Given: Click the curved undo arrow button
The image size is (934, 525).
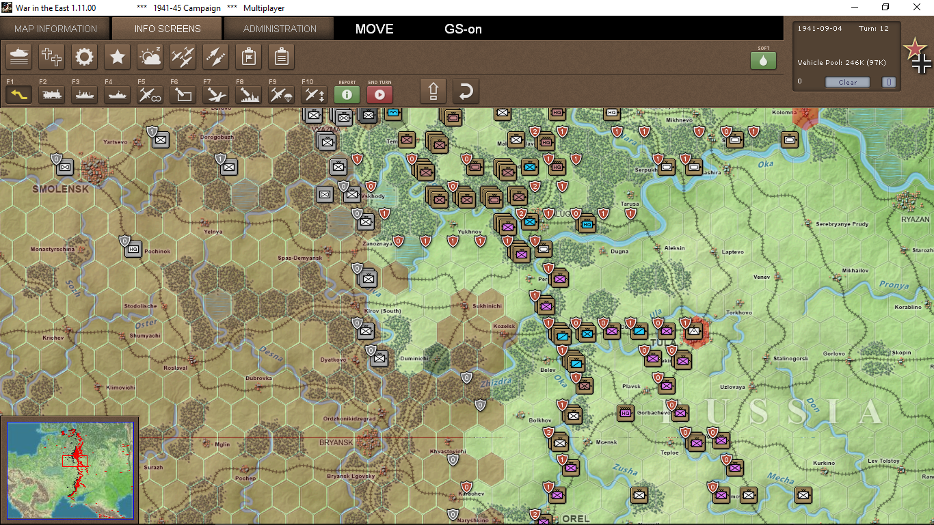Looking at the screenshot, I should click(466, 92).
